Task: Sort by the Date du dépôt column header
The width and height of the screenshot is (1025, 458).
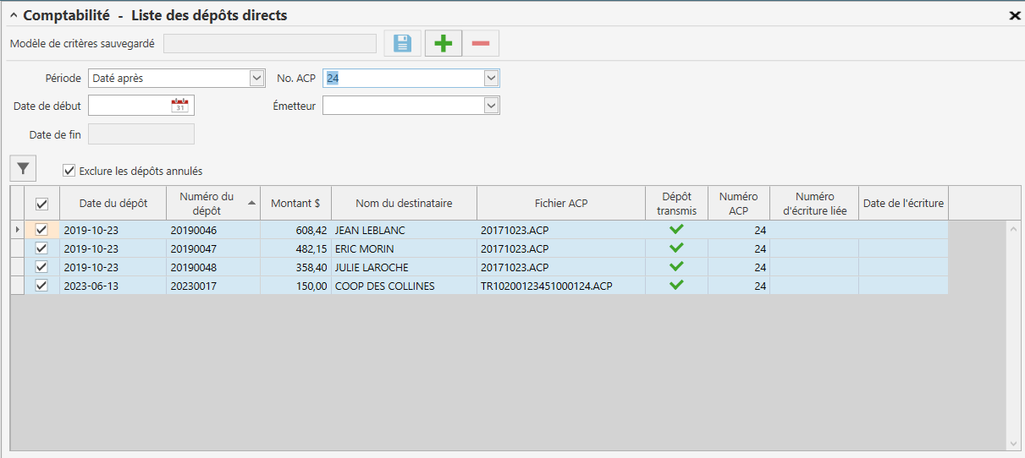Action: coord(113,203)
